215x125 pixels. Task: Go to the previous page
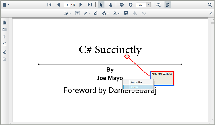pyautogui.click(x=58, y=5)
